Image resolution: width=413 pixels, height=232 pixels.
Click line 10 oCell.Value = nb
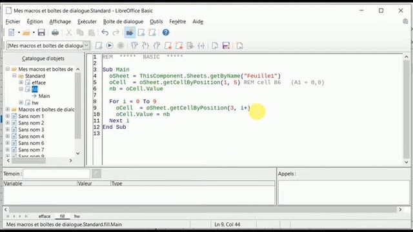click(x=143, y=115)
